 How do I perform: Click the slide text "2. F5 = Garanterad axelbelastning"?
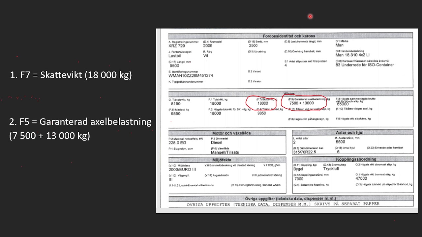click(80, 122)
